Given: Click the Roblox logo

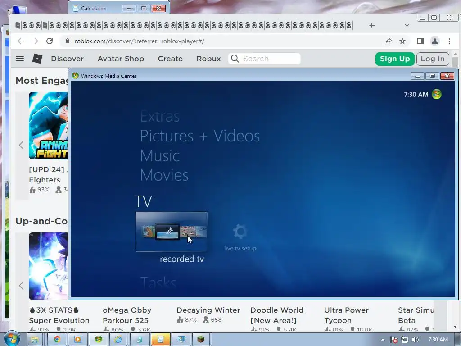Looking at the screenshot, I should tap(37, 59).
